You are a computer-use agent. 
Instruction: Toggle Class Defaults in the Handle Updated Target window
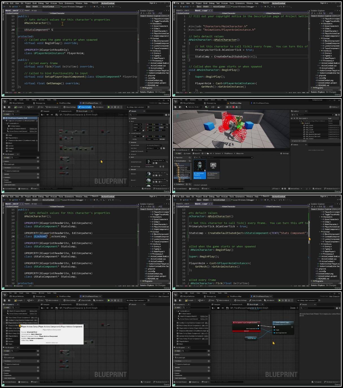(256, 300)
